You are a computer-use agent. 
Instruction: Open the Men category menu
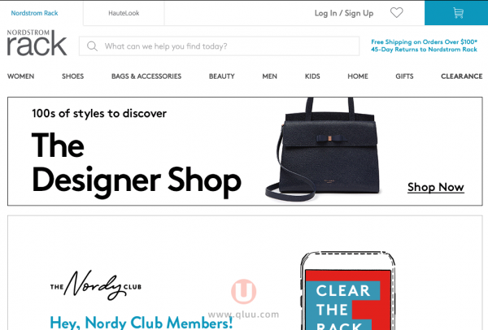point(269,76)
